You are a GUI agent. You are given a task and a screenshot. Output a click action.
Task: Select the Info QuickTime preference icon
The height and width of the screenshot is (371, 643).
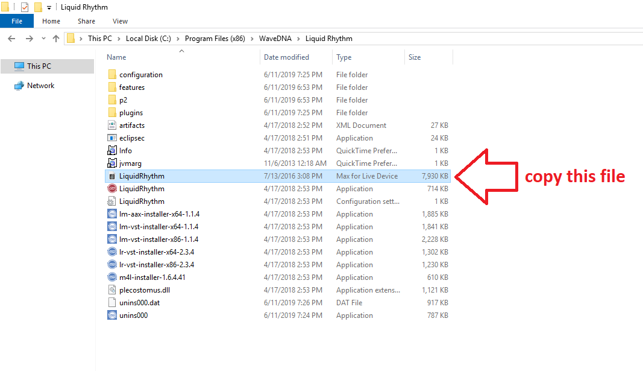coord(112,151)
